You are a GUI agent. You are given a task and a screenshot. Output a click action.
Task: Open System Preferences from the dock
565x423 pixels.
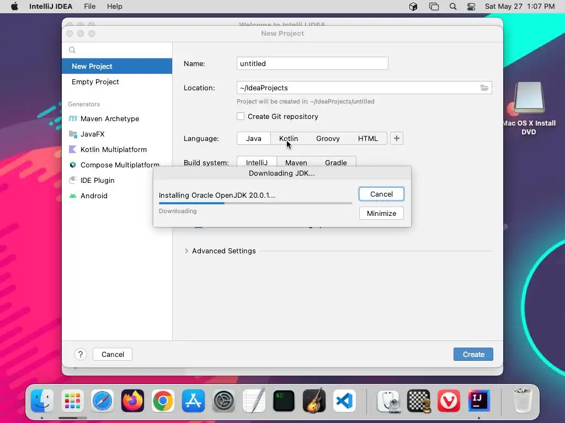[223, 401]
